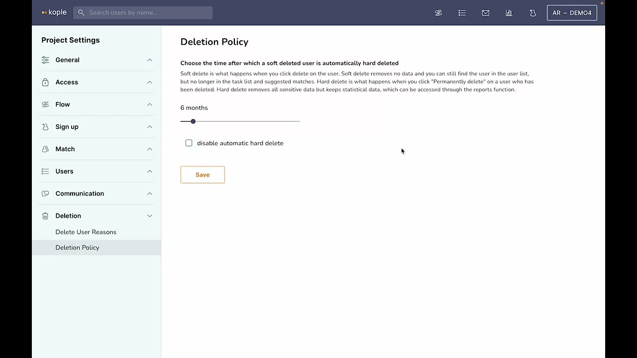Image resolution: width=637 pixels, height=358 pixels.
Task: Open the bar chart reports icon
Action: (x=509, y=13)
